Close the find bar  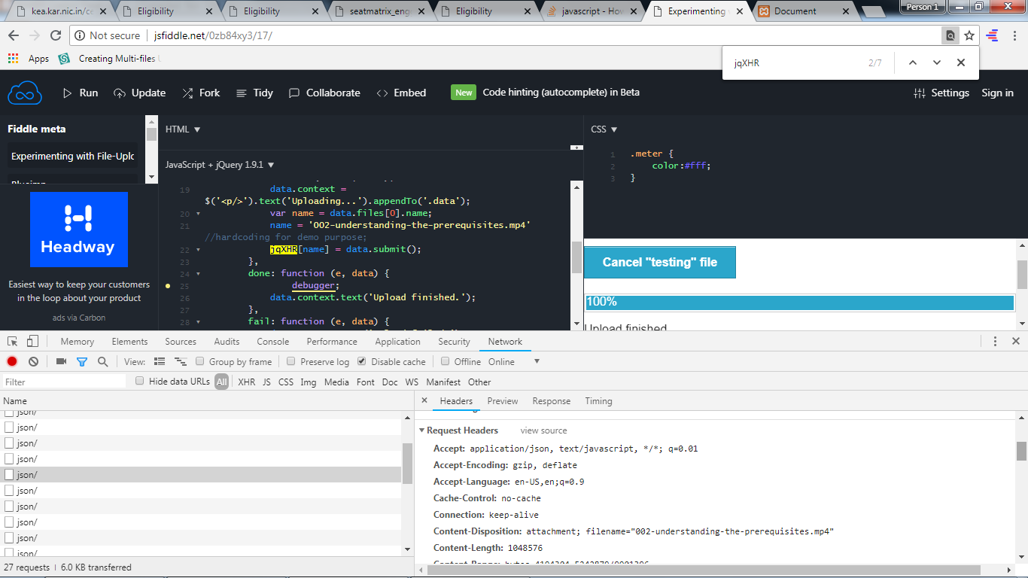(961, 62)
